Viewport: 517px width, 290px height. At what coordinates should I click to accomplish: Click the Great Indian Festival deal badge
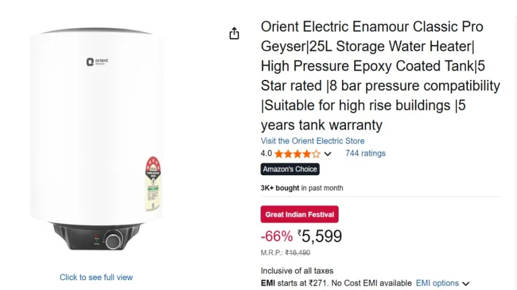tap(300, 214)
